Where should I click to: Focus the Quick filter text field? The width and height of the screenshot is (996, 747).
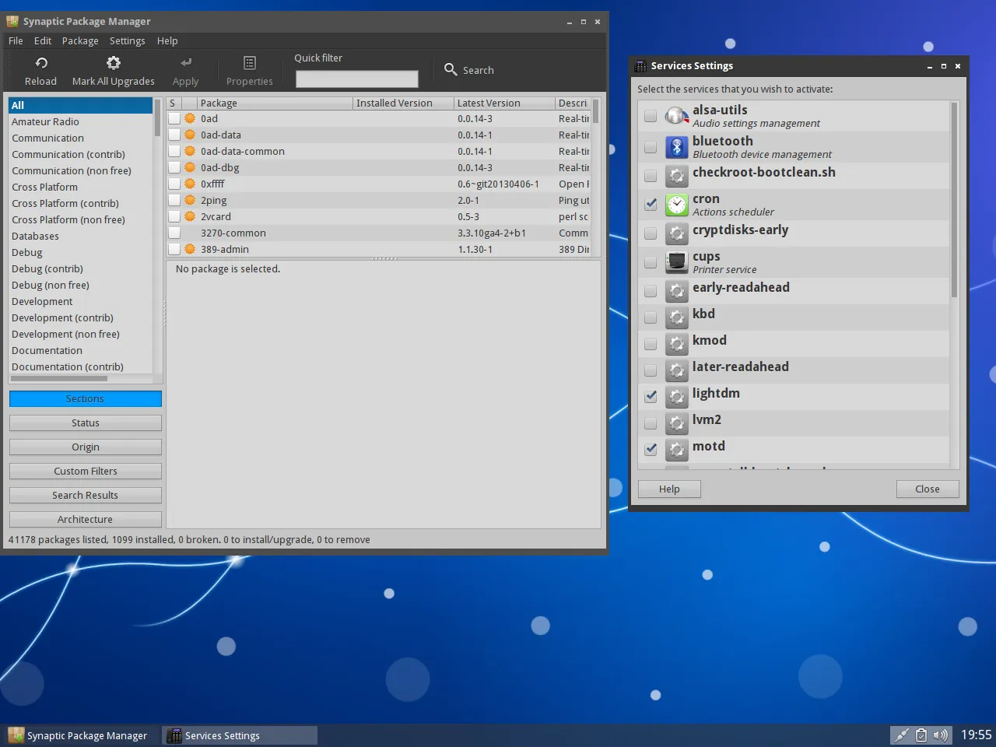pyautogui.click(x=356, y=79)
